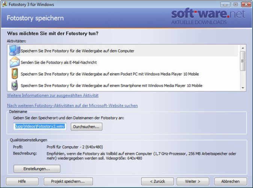Click the activities list scroll up arrow
The image size is (253, 188).
tap(242, 48)
